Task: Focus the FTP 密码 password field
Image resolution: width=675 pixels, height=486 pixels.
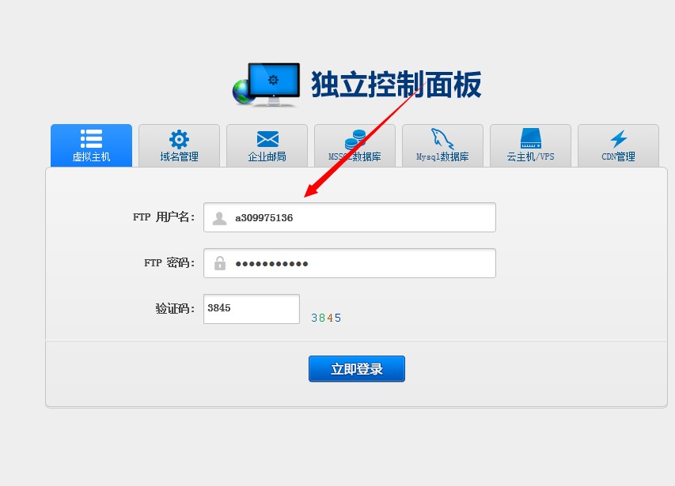Action: [x=350, y=263]
